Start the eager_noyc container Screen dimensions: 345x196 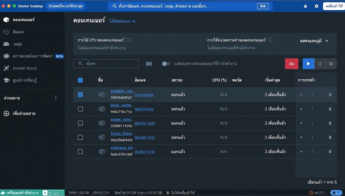tap(301, 123)
